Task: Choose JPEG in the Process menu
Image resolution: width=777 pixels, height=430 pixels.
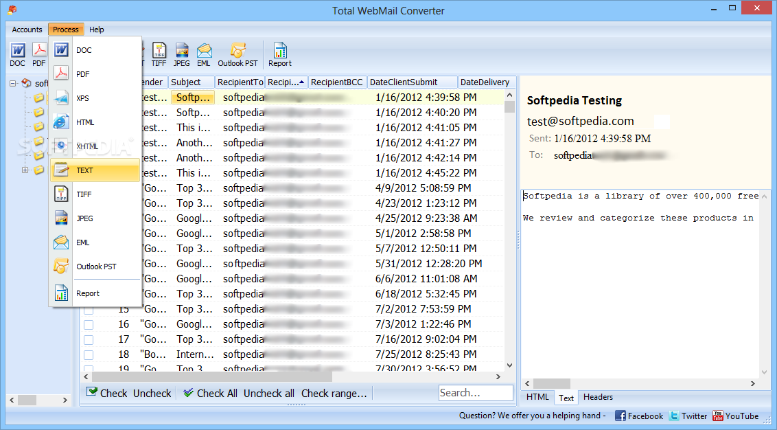Action: coord(95,218)
